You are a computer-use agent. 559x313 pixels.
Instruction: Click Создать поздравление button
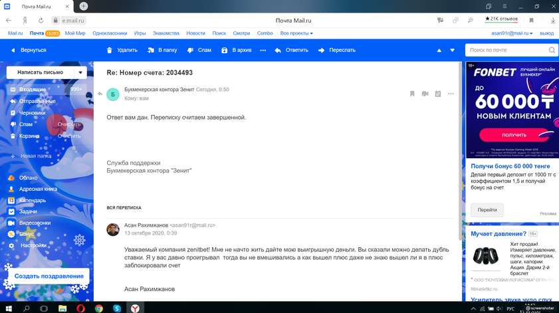[x=49, y=276]
